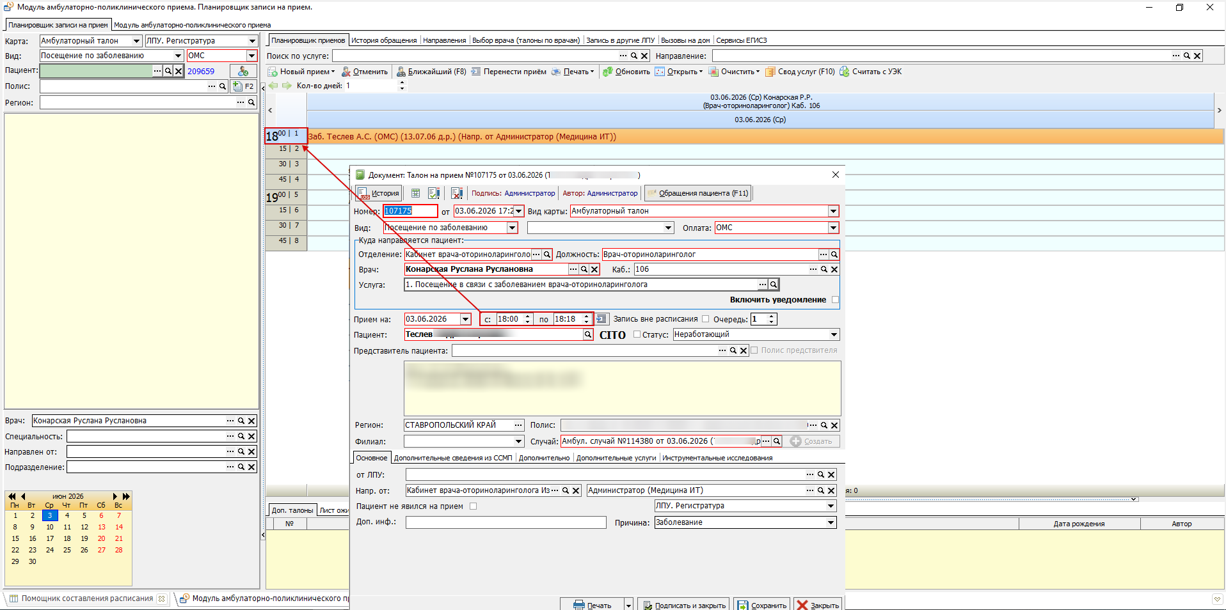Open the Статус Неработающий dropdown
The height and width of the screenshot is (610, 1226).
834,334
